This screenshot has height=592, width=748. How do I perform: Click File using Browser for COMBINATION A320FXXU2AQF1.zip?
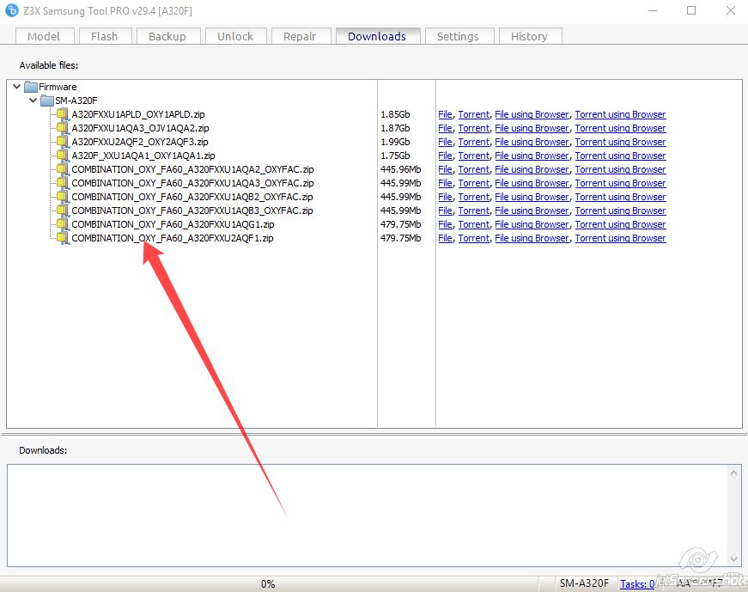[x=532, y=238]
